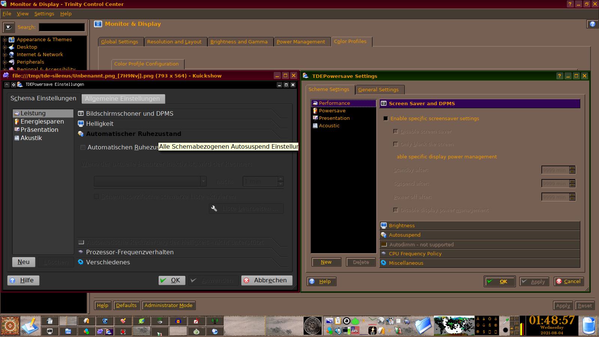Select the Performance scheme icon in TDEPowersave
The width and height of the screenshot is (599, 337).
315,103
